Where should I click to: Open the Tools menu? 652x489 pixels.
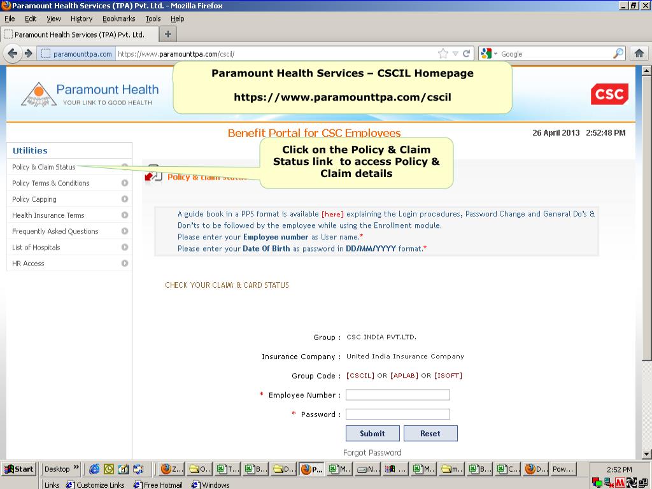pyautogui.click(x=153, y=18)
